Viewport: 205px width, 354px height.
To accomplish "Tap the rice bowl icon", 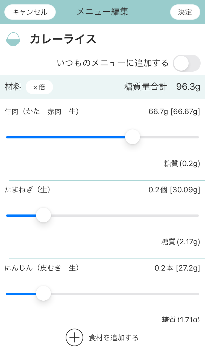I will [x=13, y=39].
